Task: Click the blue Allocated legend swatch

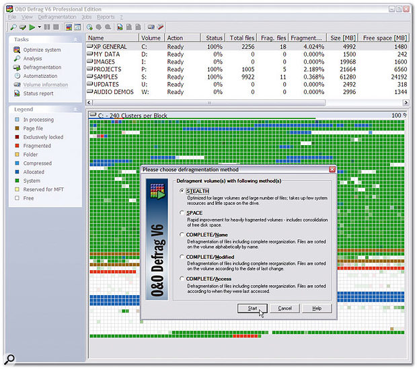Action: tap(17, 172)
